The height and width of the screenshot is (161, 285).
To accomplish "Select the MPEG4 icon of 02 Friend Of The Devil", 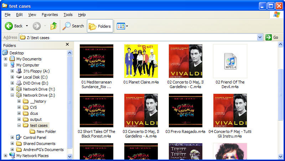I will (x=230, y=61).
